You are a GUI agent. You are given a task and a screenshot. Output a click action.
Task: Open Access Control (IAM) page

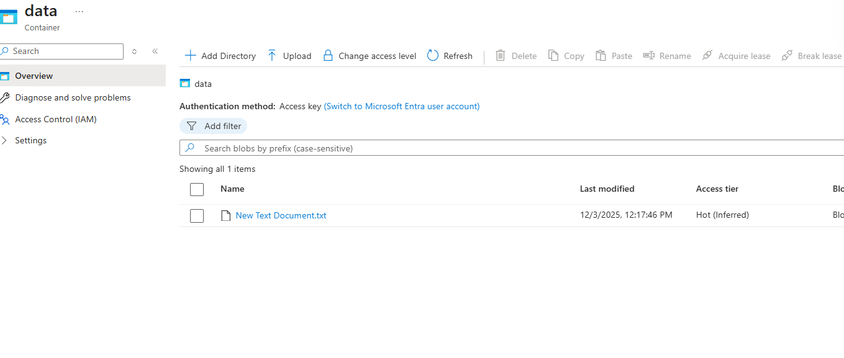56,119
